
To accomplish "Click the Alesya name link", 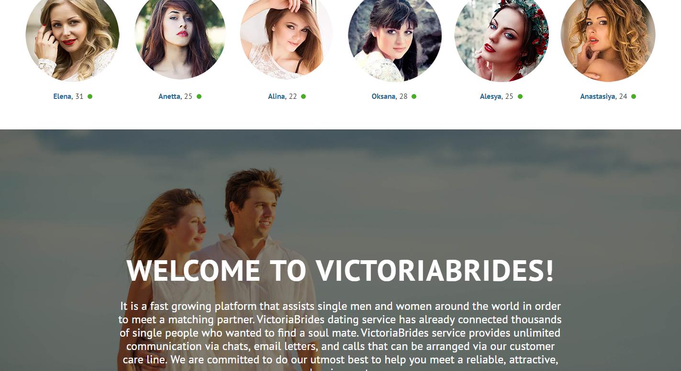I will (x=491, y=96).
